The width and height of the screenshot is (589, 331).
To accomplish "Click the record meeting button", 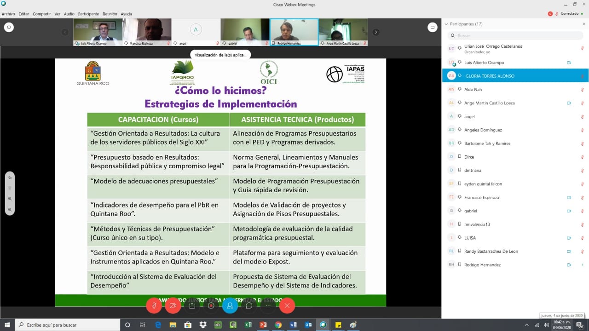I will point(211,306).
